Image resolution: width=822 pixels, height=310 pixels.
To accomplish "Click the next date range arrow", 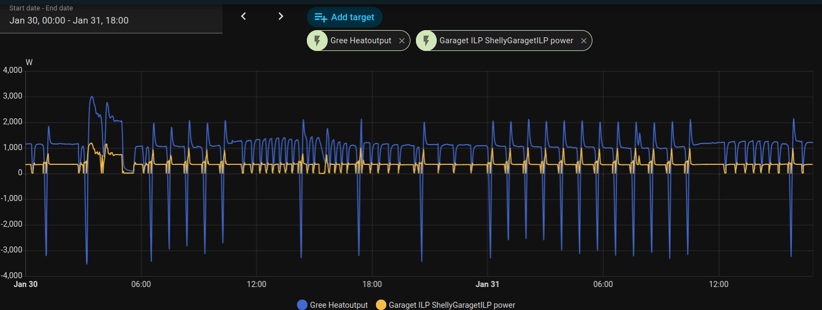I will pos(281,16).
